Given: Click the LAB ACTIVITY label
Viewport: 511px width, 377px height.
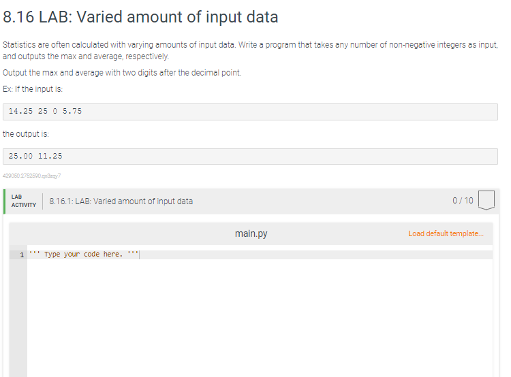Looking at the screenshot, I should (23, 201).
